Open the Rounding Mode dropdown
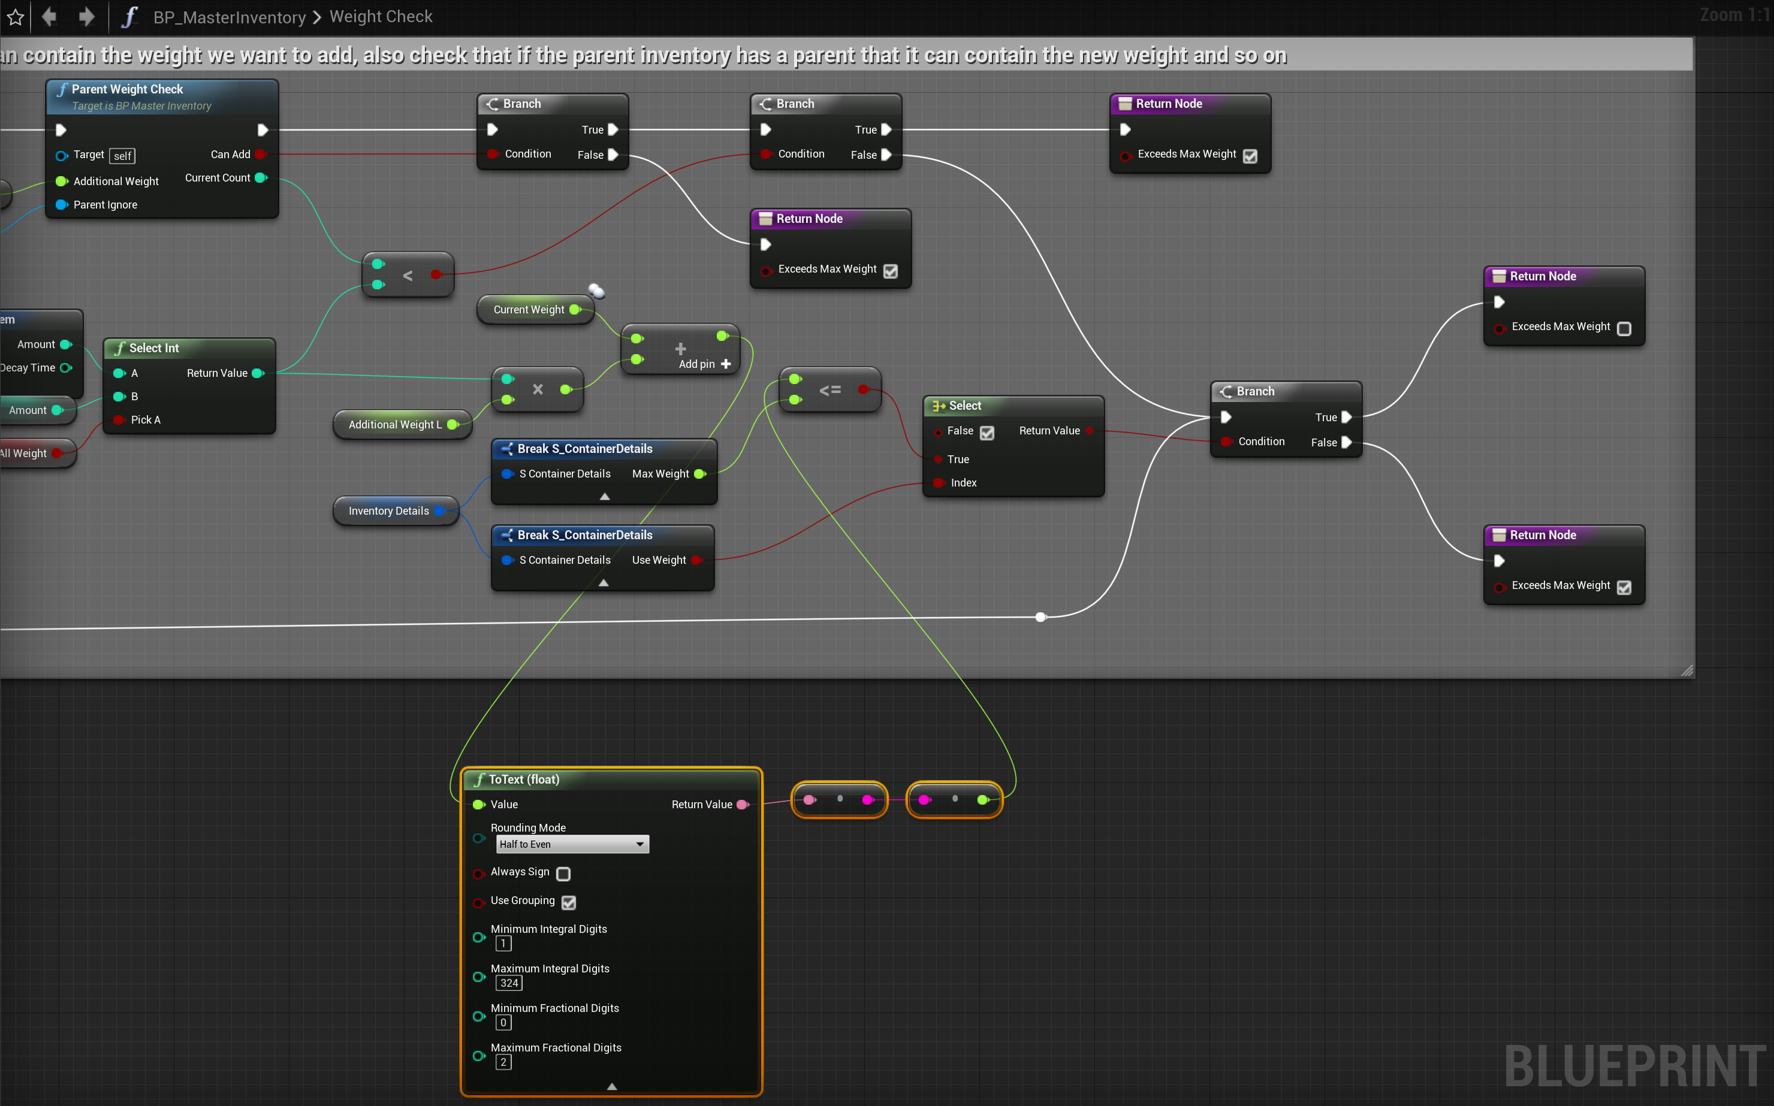This screenshot has height=1106, width=1774. pos(572,844)
